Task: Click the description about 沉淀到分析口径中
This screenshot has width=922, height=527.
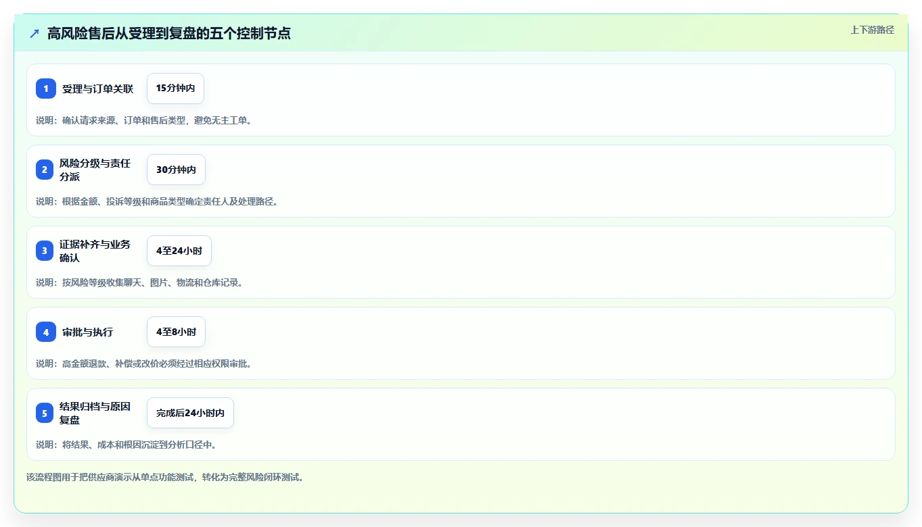Action: pos(126,445)
